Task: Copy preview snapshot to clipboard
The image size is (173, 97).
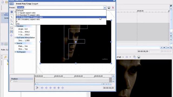Action: tap(135, 57)
